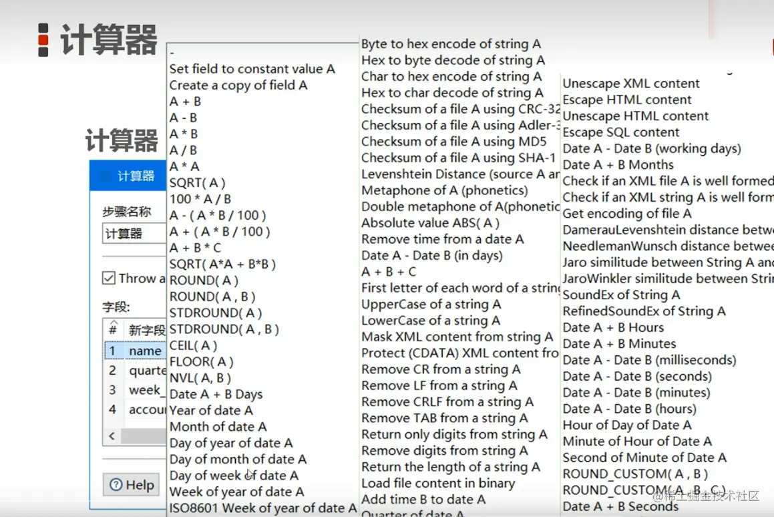Select 'CEIL( A )' option
Screen dimensions: 774x517
pos(194,345)
